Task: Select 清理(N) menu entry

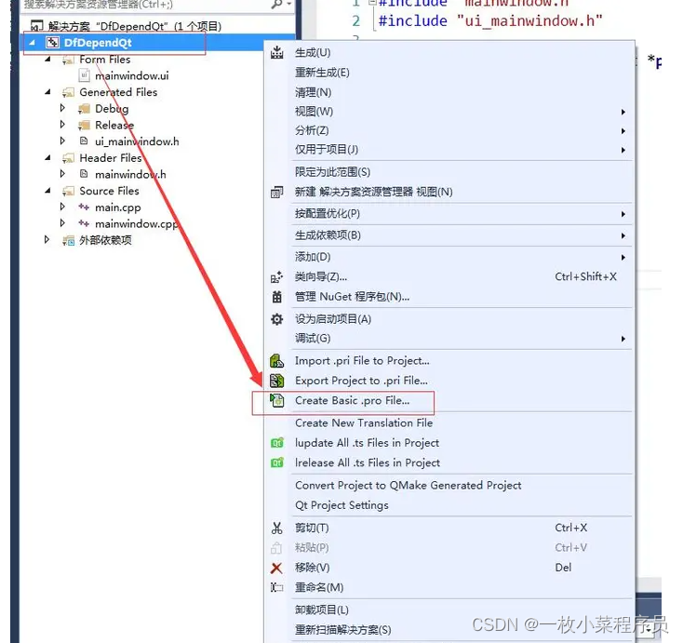Action: point(449,92)
